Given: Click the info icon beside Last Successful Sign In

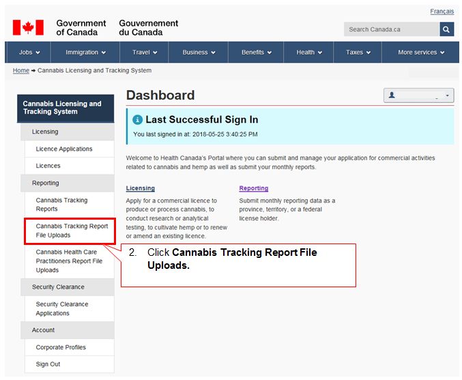Looking at the screenshot, I should tap(137, 119).
